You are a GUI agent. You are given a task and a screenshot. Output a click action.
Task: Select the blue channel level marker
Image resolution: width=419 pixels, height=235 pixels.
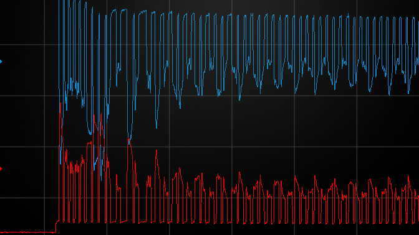(1, 62)
